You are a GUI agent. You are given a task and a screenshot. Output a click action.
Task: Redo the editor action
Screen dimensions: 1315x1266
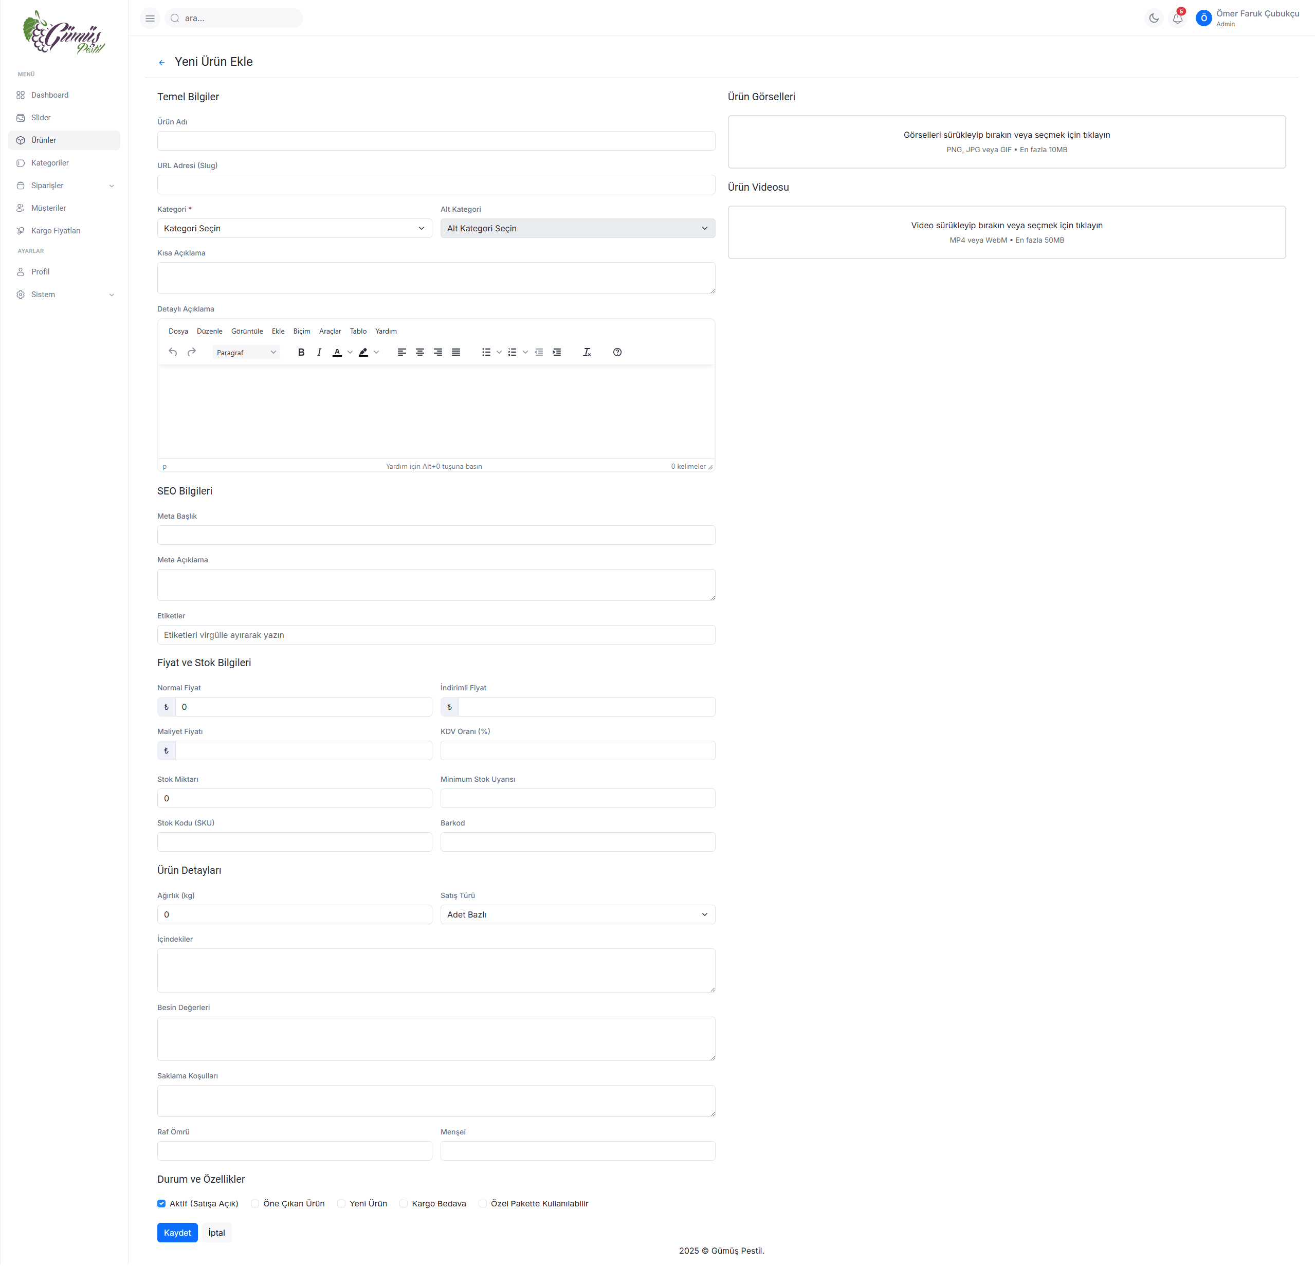pyautogui.click(x=192, y=352)
